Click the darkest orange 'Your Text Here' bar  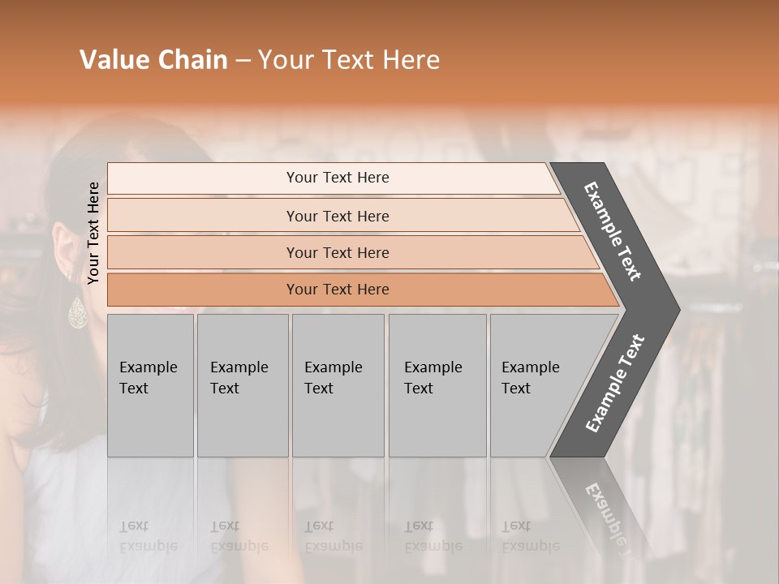pyautogui.click(x=337, y=290)
